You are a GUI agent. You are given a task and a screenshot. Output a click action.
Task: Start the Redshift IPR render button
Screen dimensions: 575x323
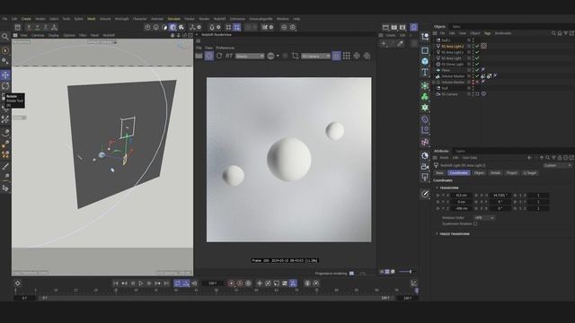[x=209, y=56]
